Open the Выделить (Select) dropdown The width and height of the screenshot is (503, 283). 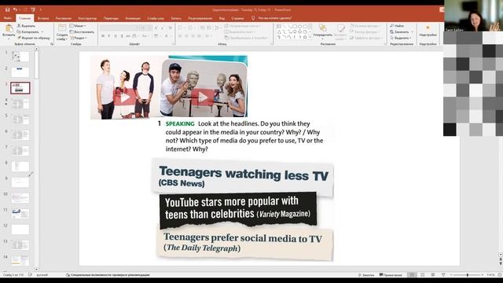tap(401, 38)
